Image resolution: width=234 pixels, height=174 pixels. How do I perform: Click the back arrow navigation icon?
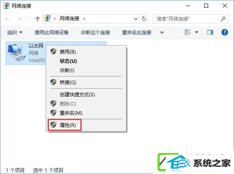(x=8, y=19)
